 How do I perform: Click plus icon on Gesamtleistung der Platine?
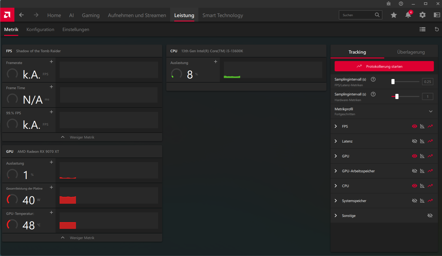(x=51, y=187)
